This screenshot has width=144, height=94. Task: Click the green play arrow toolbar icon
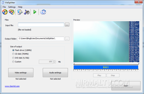coord(35,12)
